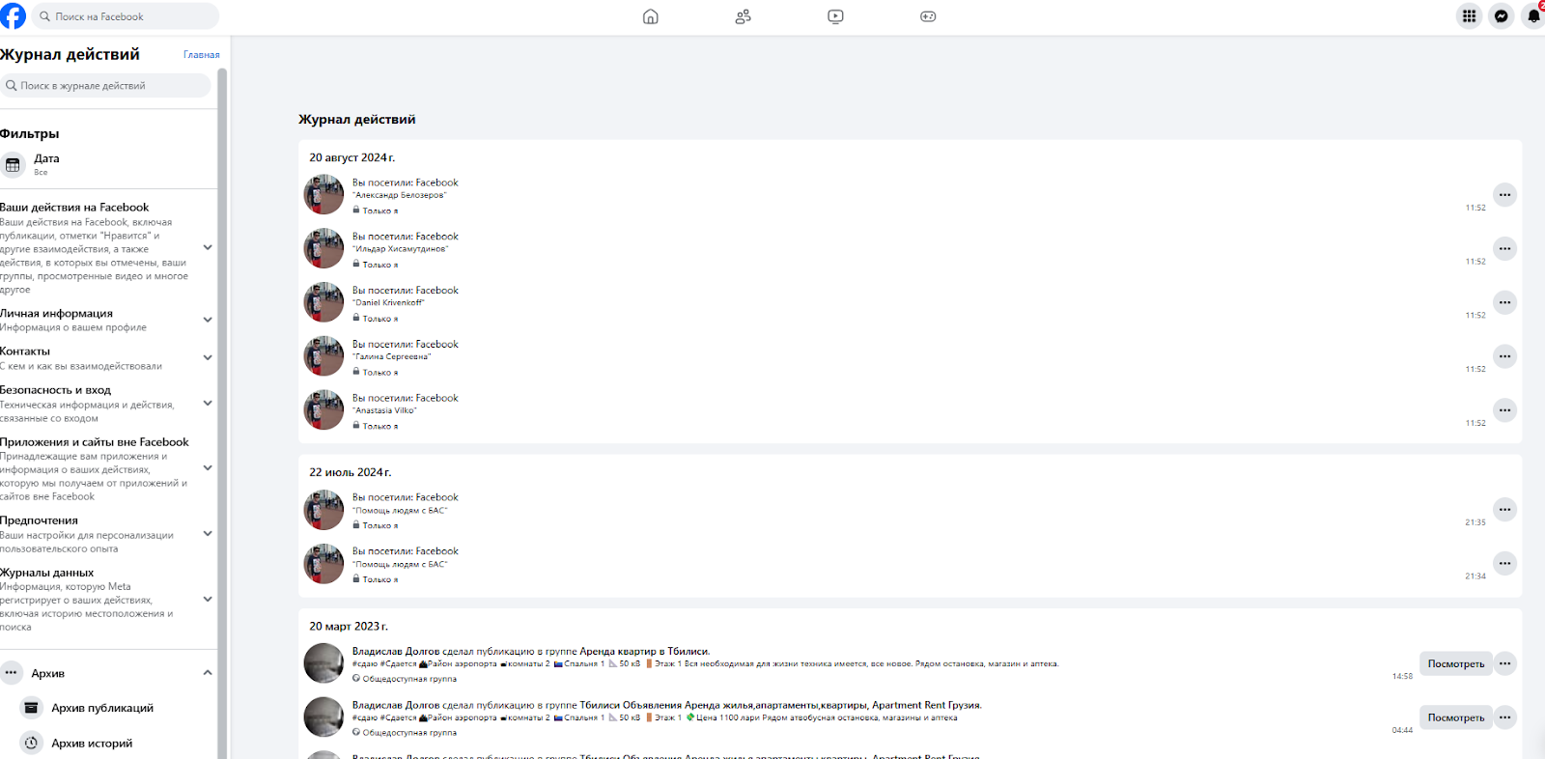Focus the Поиск на Facebook search field
The width and height of the screenshot is (1545, 759).
126,16
